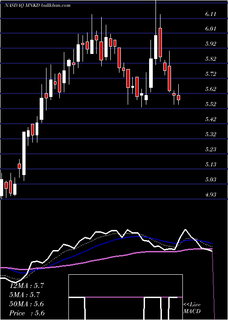Image resolution: width=228 pixels, height=320 pixels.
Task: Click the 5.42 price axis label
Action: 211,119
